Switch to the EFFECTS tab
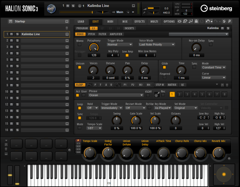 (x=139, y=22)
